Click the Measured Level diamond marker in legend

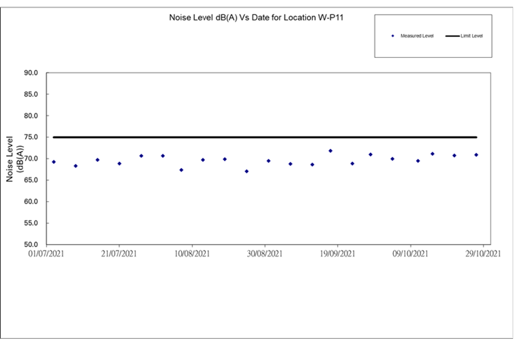(393, 35)
